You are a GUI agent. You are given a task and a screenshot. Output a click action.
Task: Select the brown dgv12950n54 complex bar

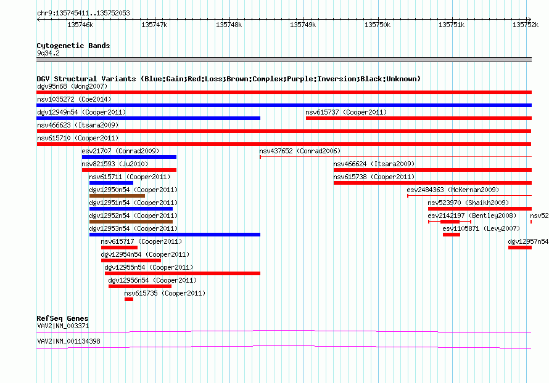point(117,196)
